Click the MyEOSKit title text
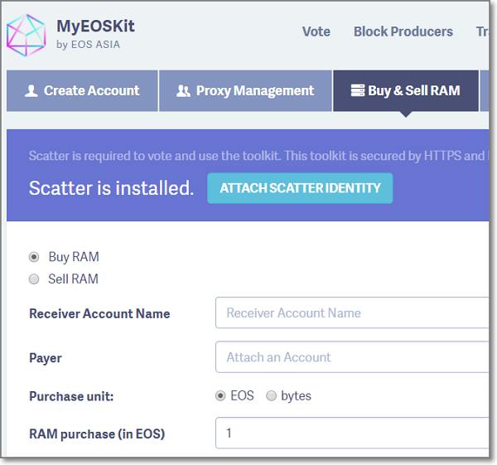The image size is (497, 465). (x=95, y=26)
